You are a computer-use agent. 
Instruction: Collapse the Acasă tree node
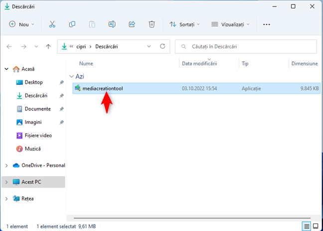coord(6,69)
